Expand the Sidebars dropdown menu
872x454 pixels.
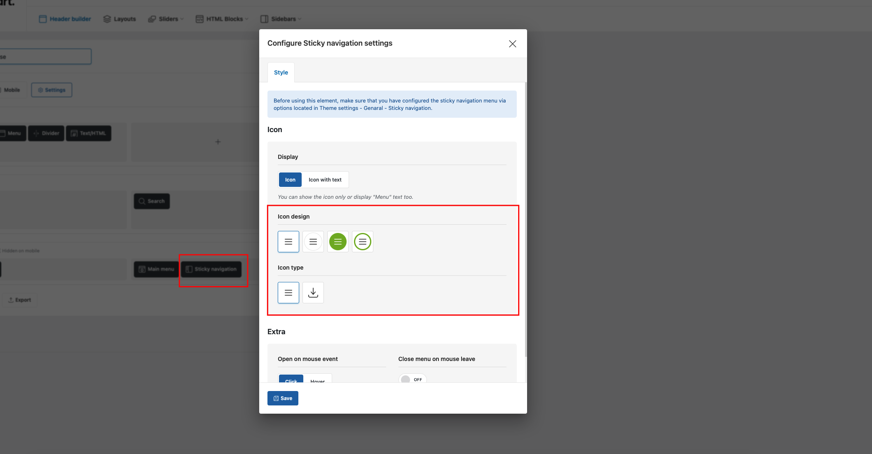tap(281, 19)
